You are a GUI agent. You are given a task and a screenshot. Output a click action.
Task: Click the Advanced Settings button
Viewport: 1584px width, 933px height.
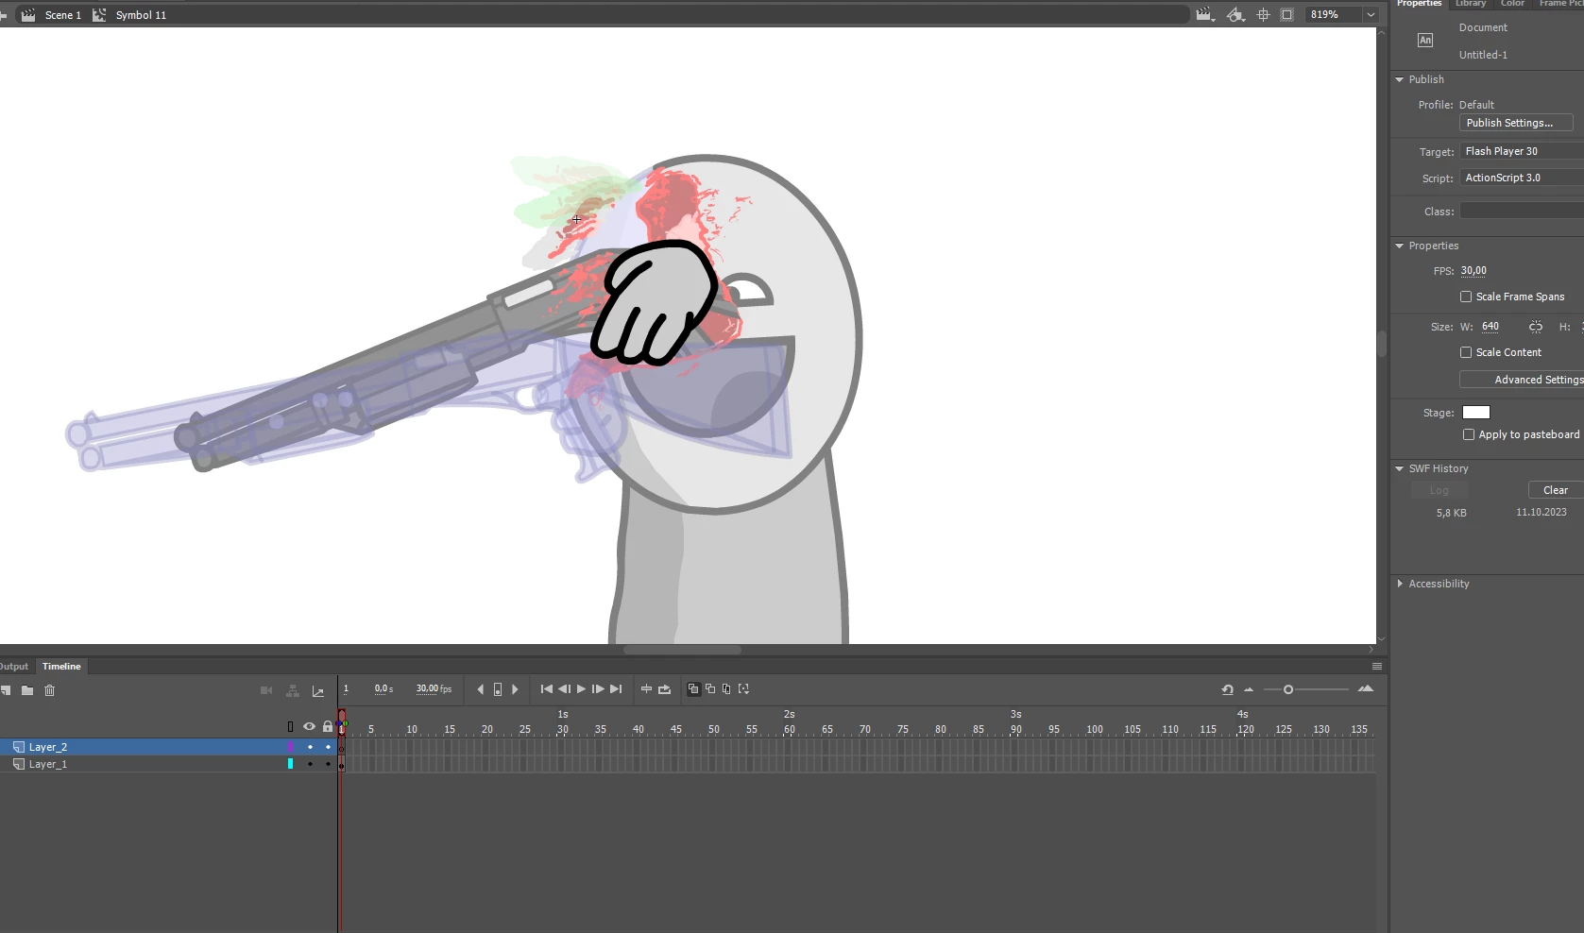(x=1522, y=380)
